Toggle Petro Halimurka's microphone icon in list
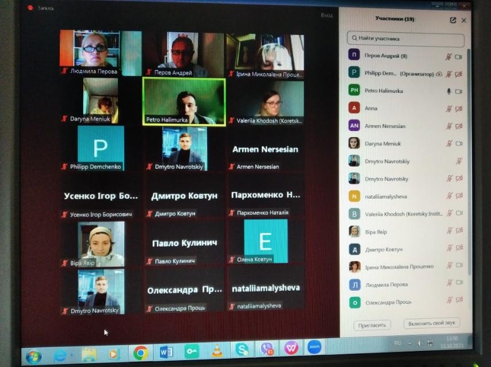The image size is (491, 367). [448, 91]
